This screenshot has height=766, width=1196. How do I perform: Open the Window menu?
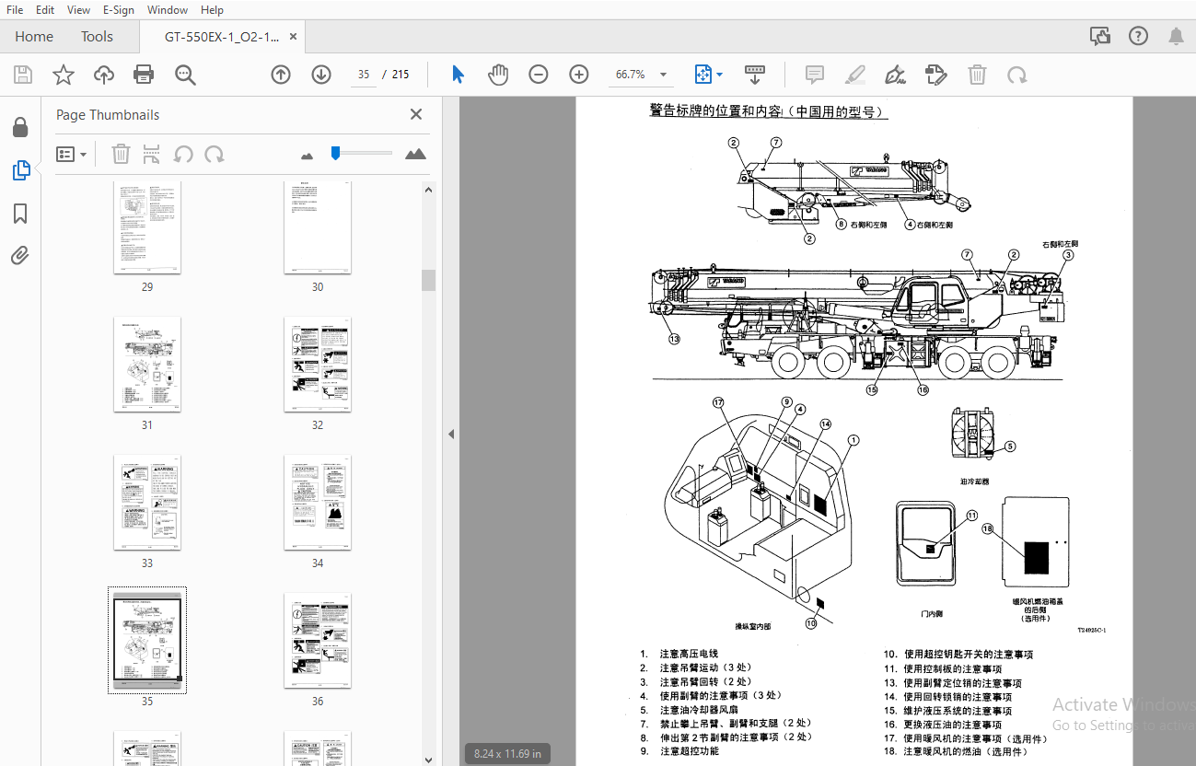pos(168,9)
